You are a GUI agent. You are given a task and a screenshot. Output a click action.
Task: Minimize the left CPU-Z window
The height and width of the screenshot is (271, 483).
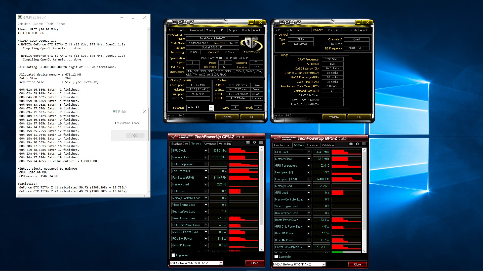251,22
